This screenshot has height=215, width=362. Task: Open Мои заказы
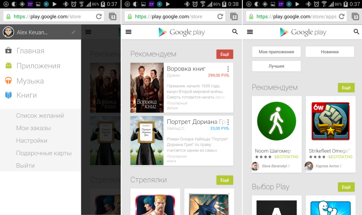click(x=34, y=128)
